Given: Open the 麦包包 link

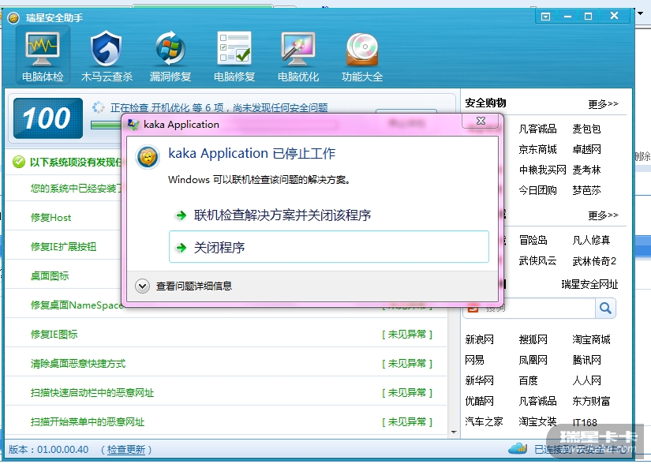Looking at the screenshot, I should pyautogui.click(x=586, y=129).
